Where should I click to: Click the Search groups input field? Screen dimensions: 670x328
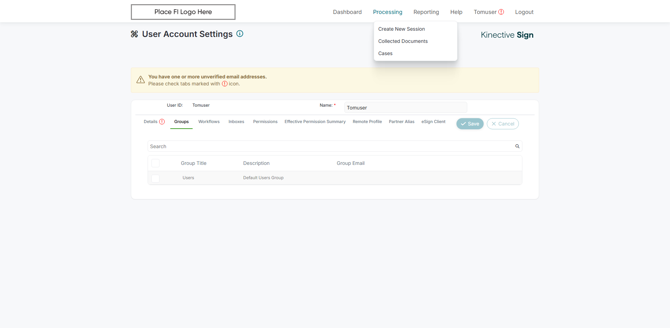(x=335, y=146)
